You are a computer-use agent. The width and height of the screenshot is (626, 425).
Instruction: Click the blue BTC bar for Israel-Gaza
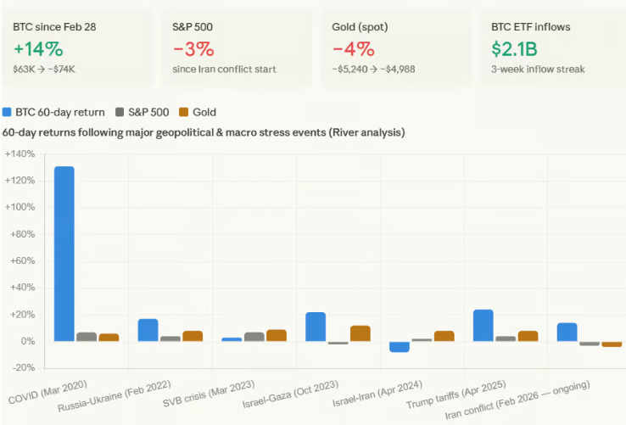click(x=316, y=327)
